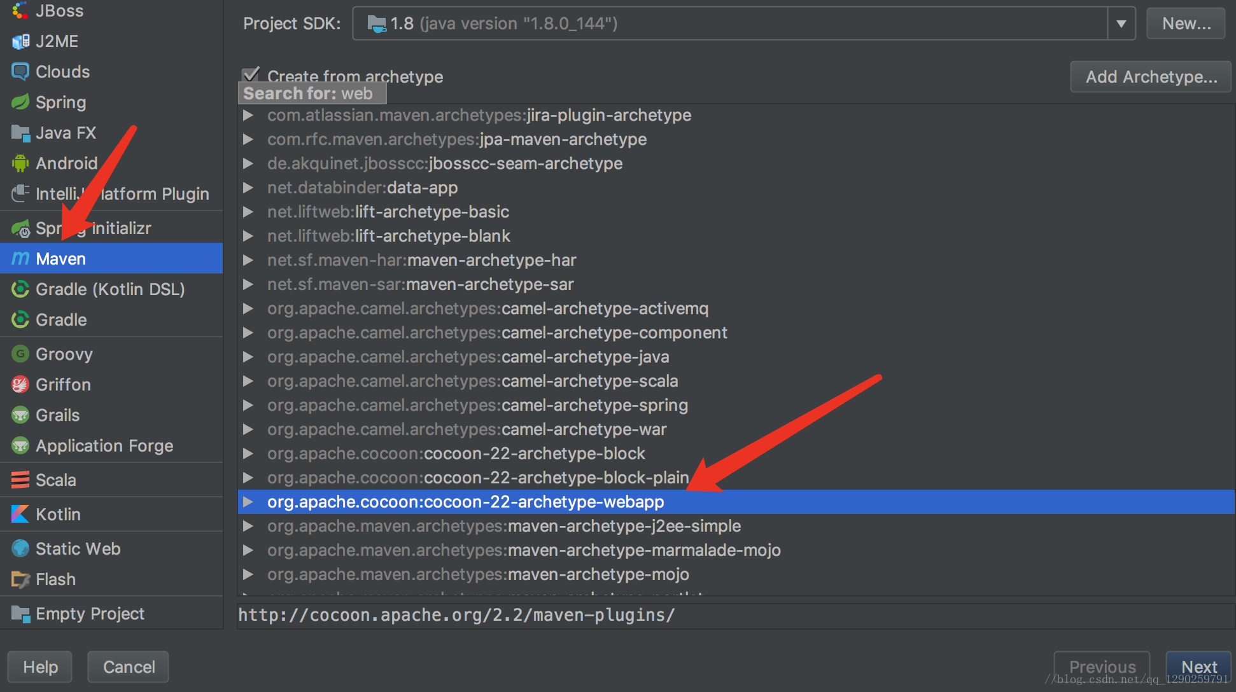Click the Java FX folder icon
The width and height of the screenshot is (1236, 692).
[x=20, y=133]
